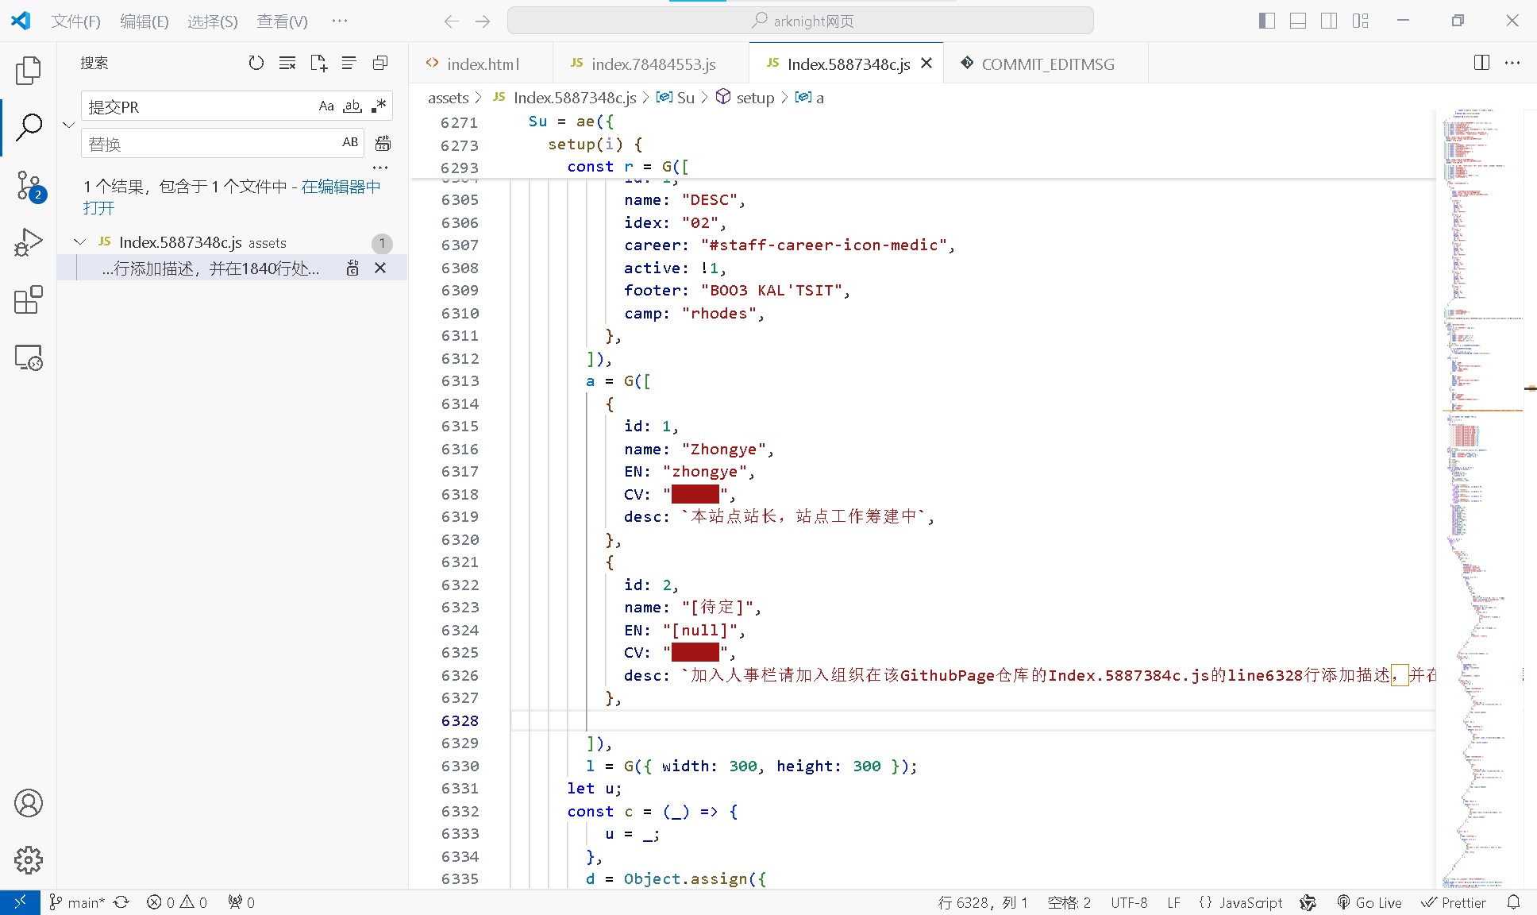Open the 查看(V) menu
This screenshot has height=915, width=1537.
[282, 21]
